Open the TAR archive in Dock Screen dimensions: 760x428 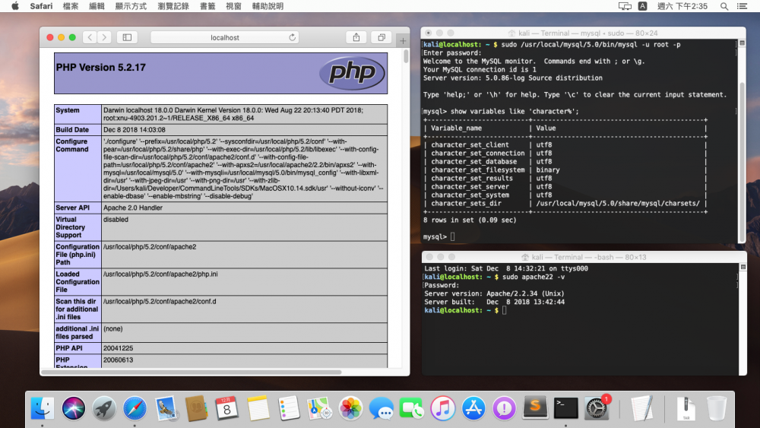[686, 408]
